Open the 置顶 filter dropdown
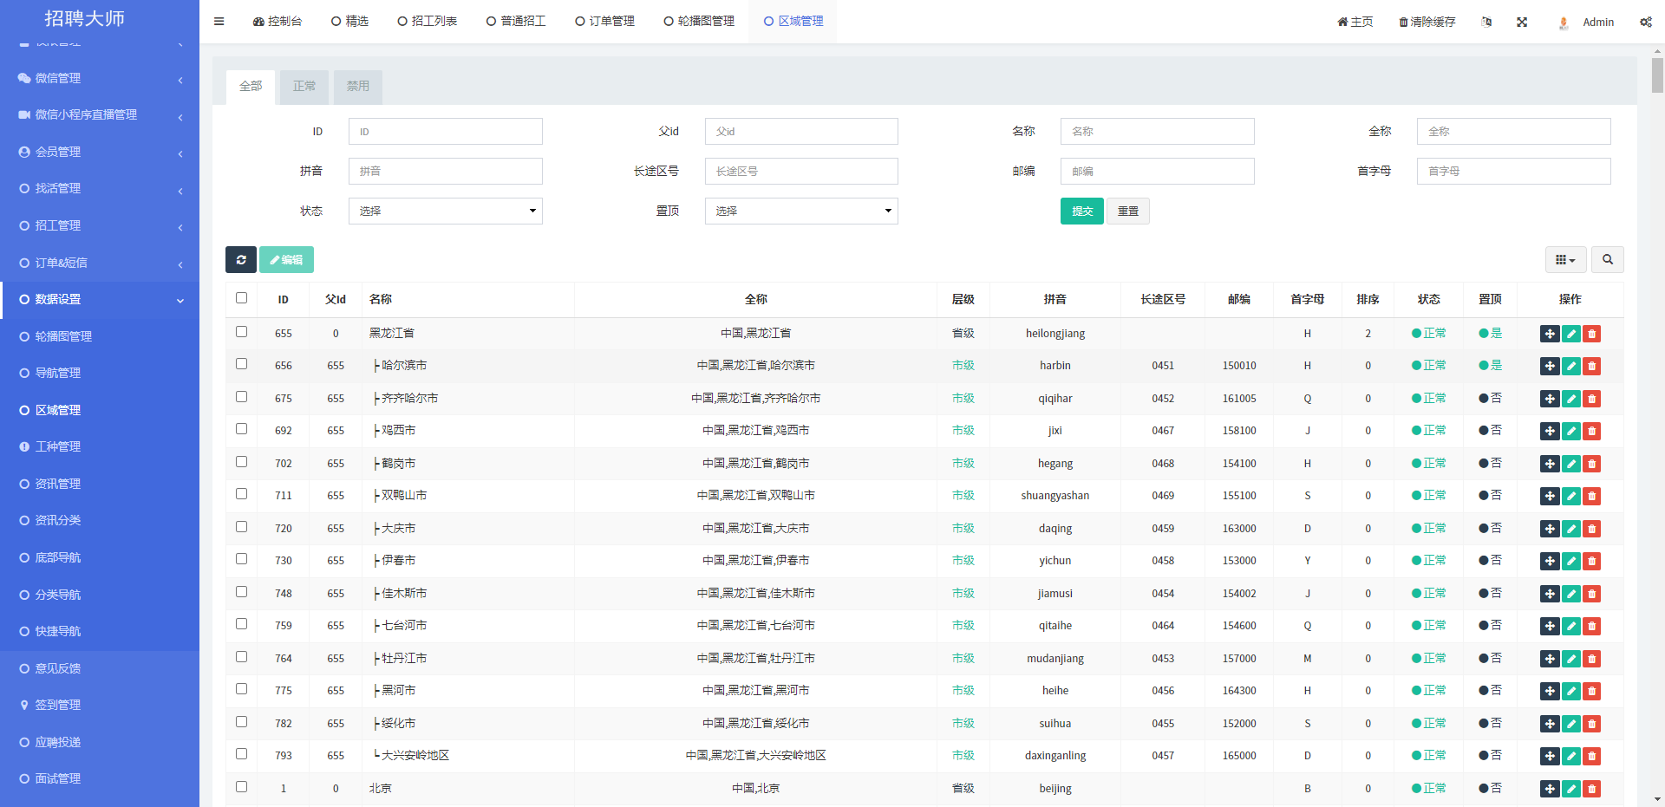This screenshot has height=807, width=1665. tap(800, 212)
